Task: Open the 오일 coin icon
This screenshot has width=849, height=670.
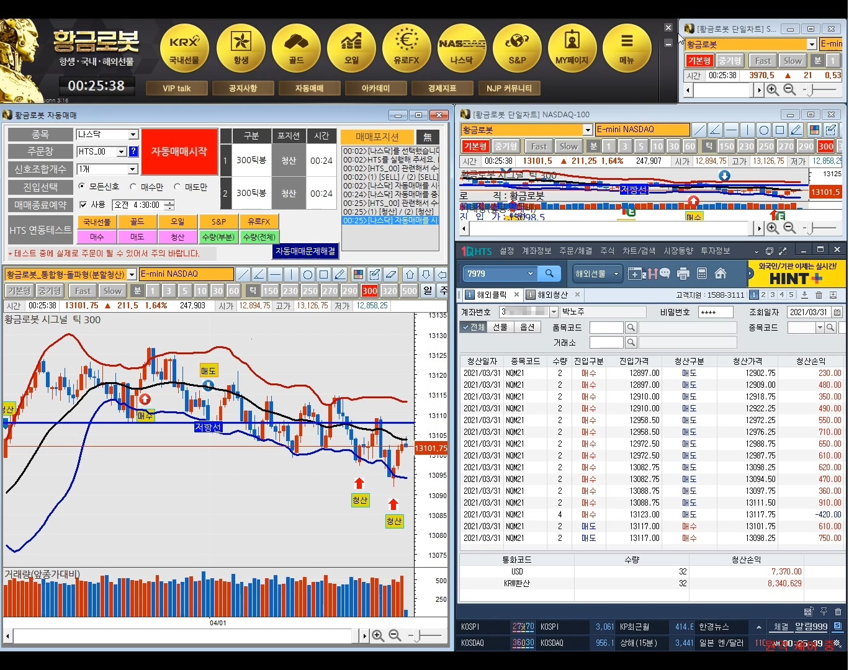Action: 352,50
